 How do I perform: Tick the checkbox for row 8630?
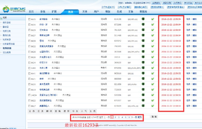pos(29,25)
